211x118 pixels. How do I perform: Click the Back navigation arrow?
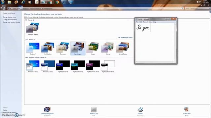pyautogui.click(x=1, y=8)
